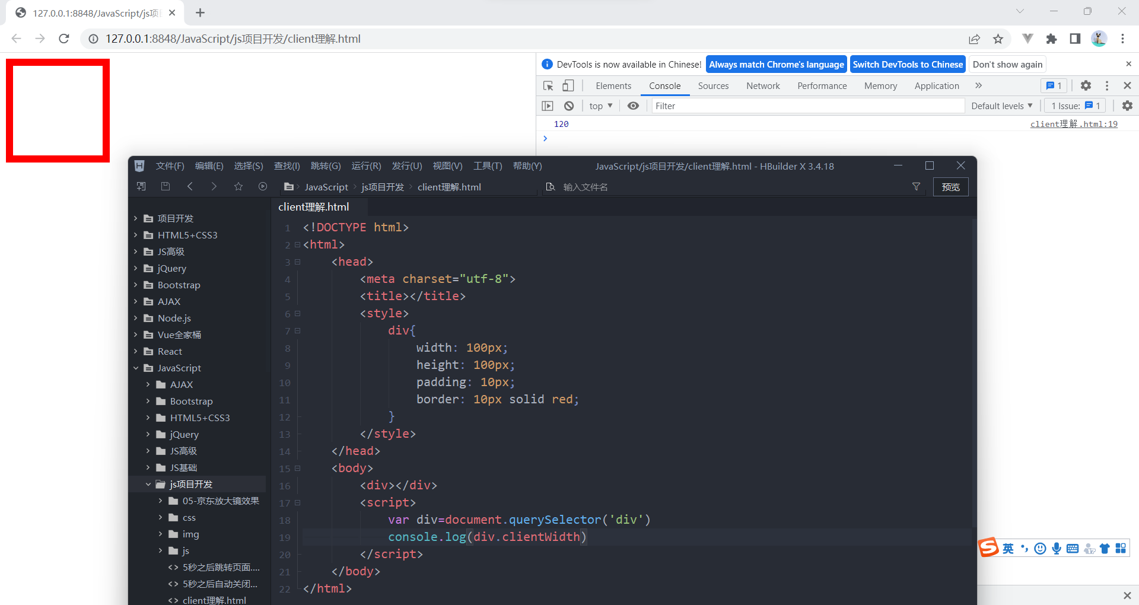Click HBuilder save file icon
This screenshot has width=1139, height=605.
coord(166,186)
